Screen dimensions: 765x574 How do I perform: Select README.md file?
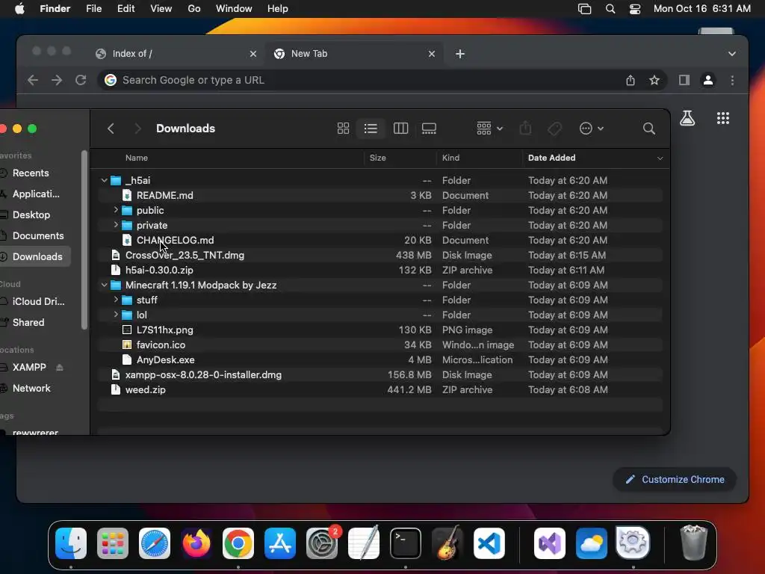coord(380,195)
